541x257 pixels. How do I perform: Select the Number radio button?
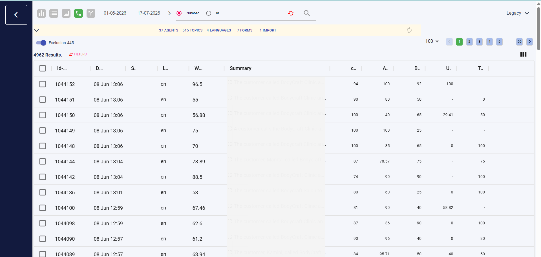[x=179, y=13]
